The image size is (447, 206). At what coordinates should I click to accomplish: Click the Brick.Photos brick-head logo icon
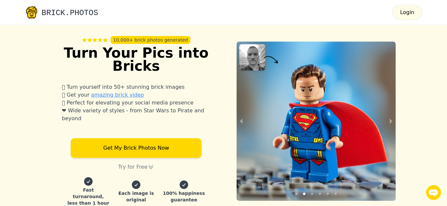point(31,12)
